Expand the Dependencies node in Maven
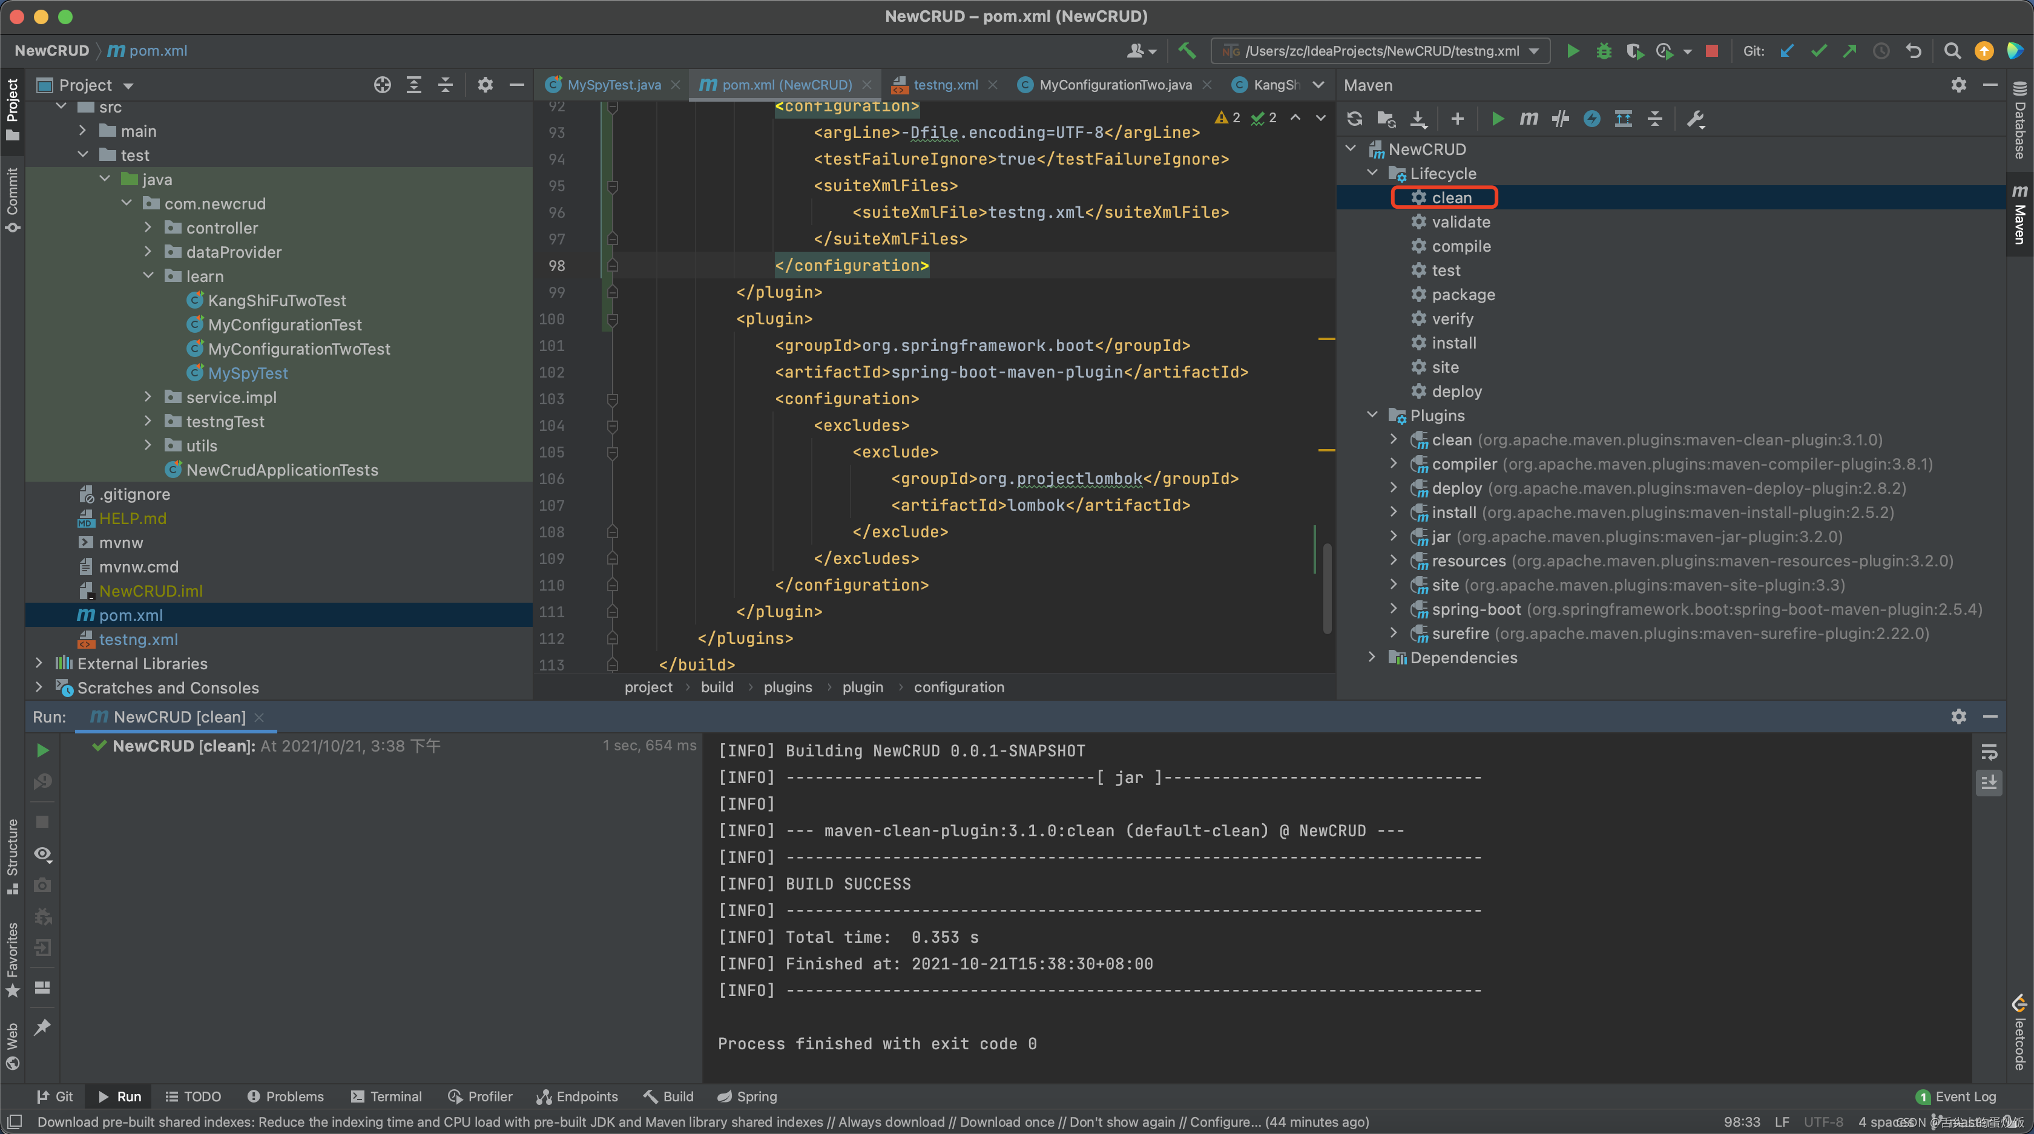 1372,657
